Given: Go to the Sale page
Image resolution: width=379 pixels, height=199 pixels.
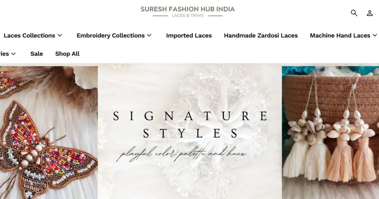Looking at the screenshot, I should tap(37, 54).
